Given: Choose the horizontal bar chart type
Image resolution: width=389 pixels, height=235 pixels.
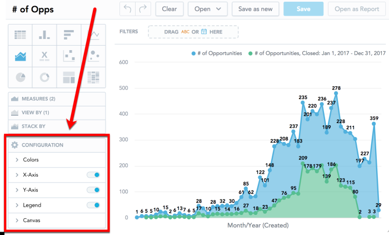Looking at the screenshot, I should [x=69, y=35].
